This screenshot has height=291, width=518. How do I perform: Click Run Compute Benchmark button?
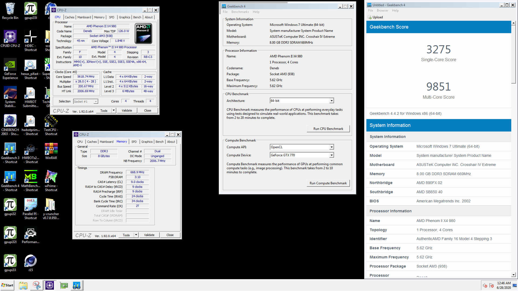(328, 183)
